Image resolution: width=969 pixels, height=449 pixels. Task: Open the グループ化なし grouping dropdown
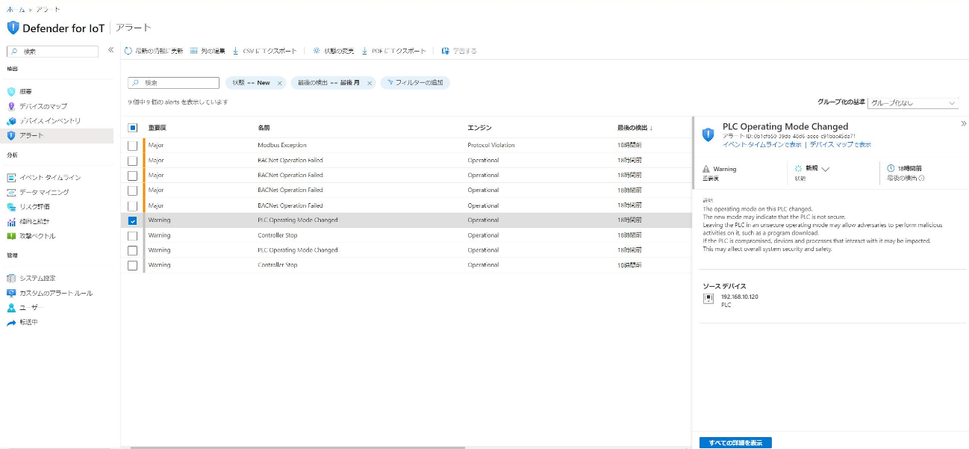(914, 102)
